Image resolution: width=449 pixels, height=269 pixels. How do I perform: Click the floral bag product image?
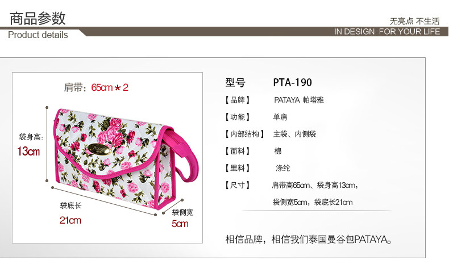[x=126, y=159]
